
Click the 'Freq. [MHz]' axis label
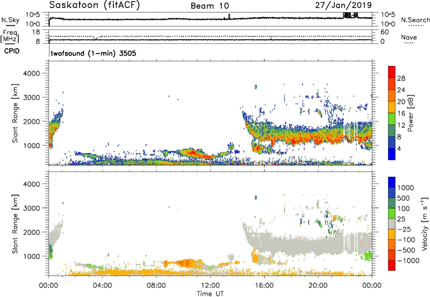10,36
